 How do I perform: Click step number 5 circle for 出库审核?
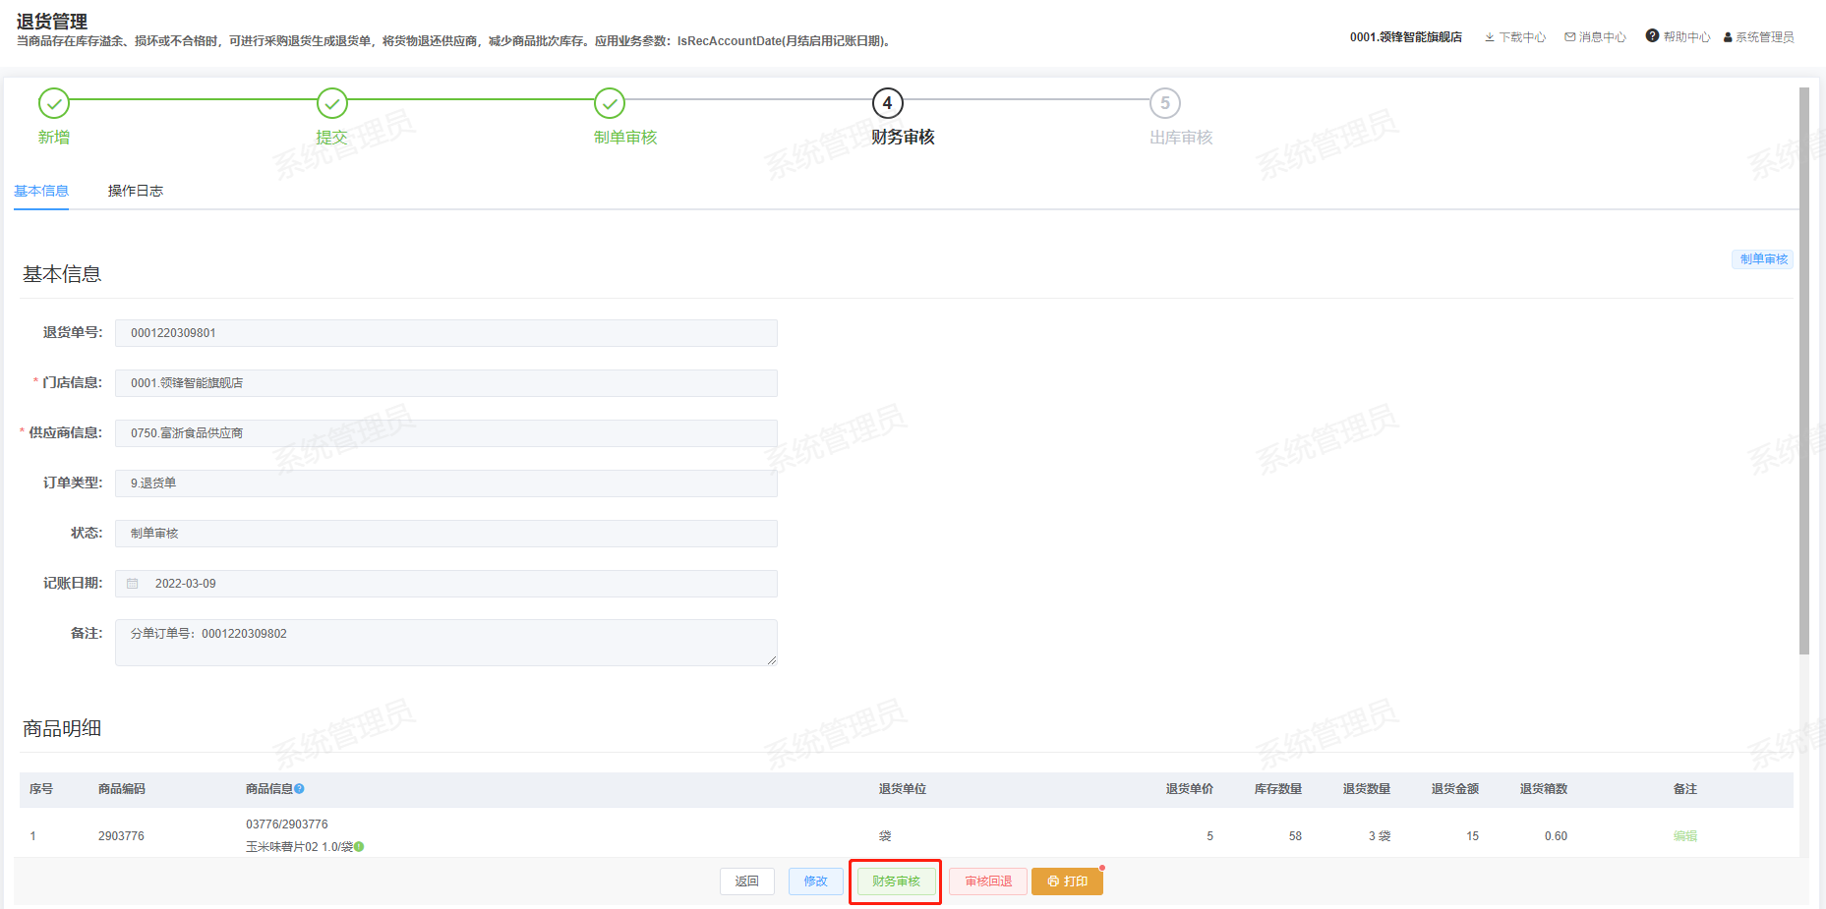1165,103
